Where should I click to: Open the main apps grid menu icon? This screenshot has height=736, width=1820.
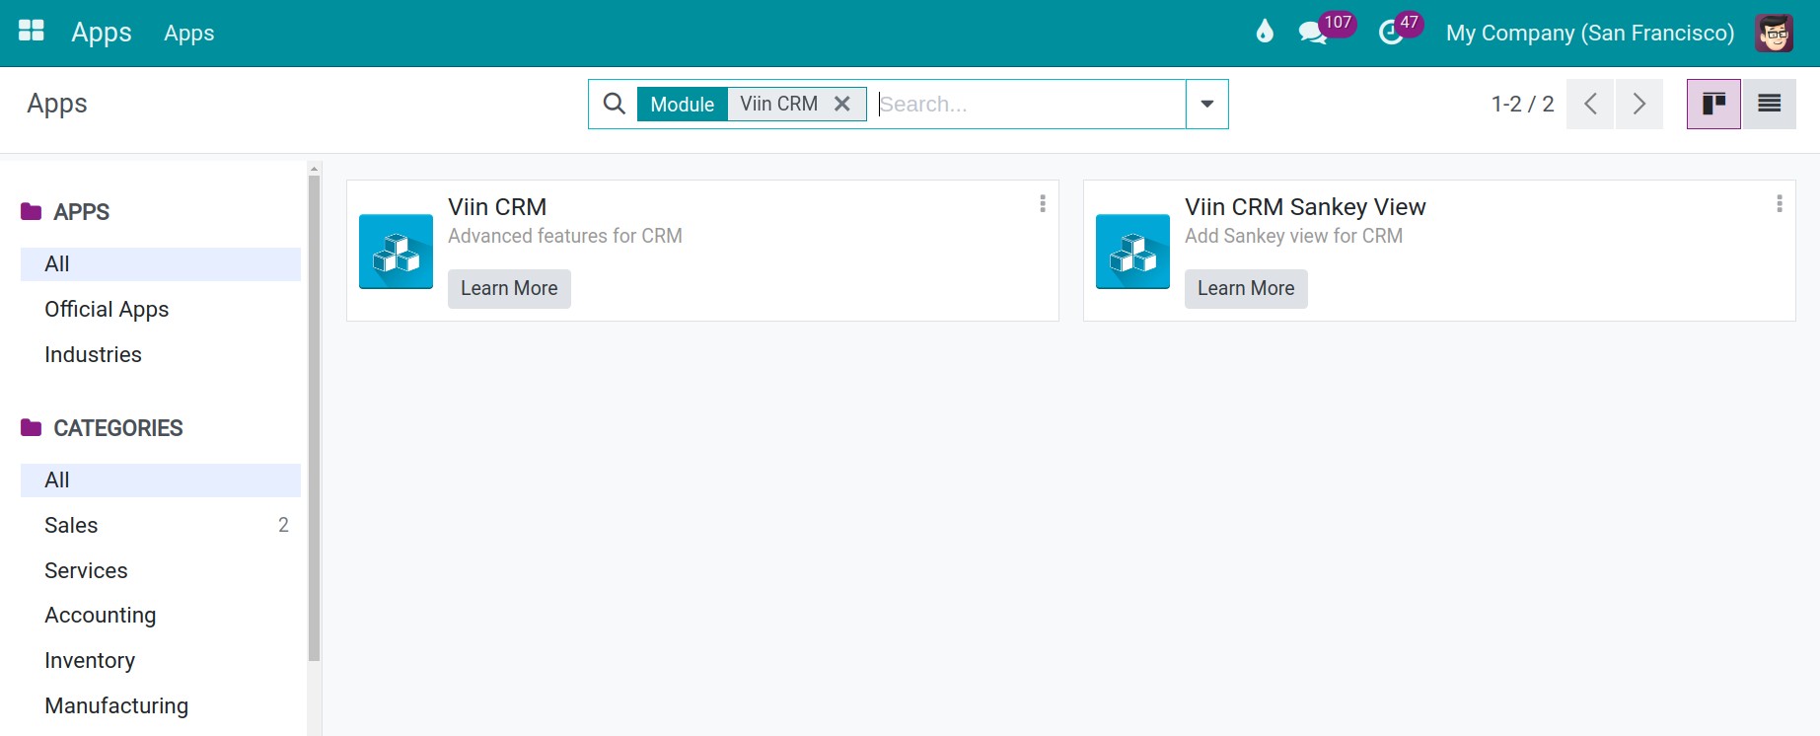(32, 32)
